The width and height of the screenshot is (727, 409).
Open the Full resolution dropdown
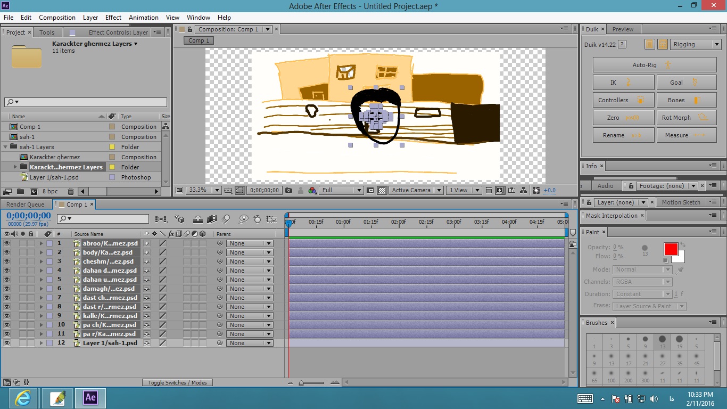341,190
